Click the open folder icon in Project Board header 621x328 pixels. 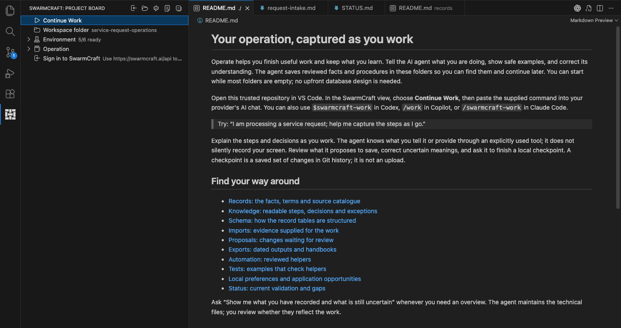[145, 8]
